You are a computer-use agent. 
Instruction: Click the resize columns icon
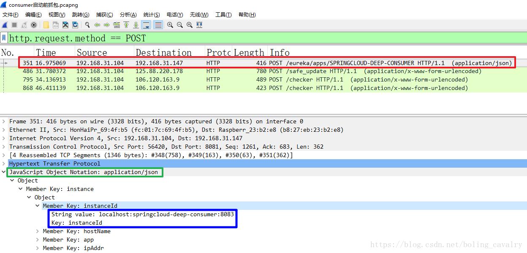pos(199,25)
